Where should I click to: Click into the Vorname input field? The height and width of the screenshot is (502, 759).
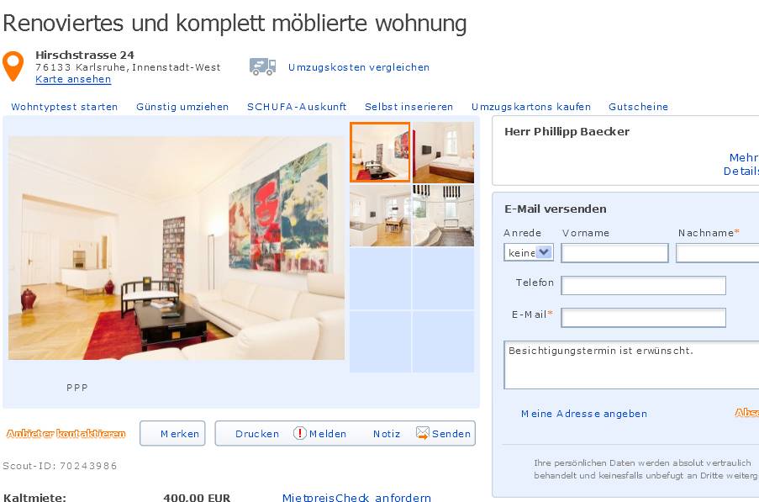pos(614,253)
